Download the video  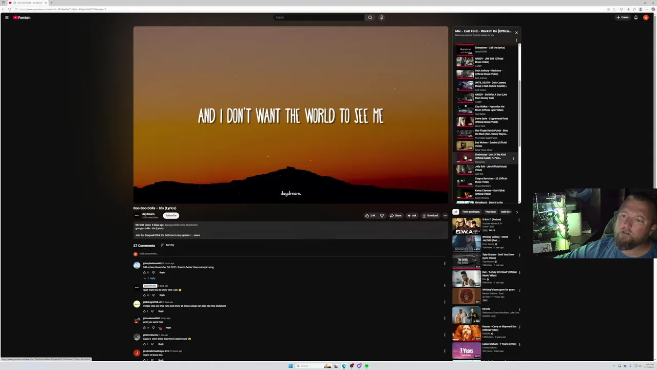(430, 215)
